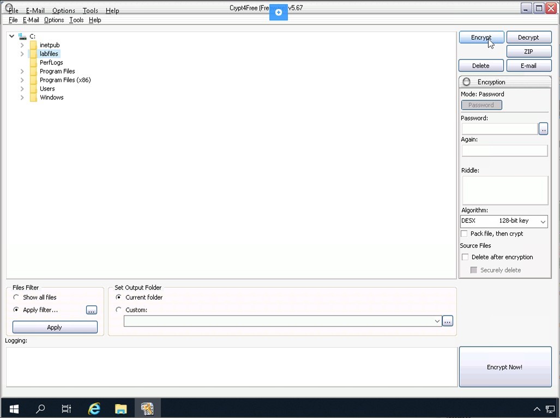Select the Show all files radio button
The height and width of the screenshot is (418, 560).
pyautogui.click(x=16, y=298)
